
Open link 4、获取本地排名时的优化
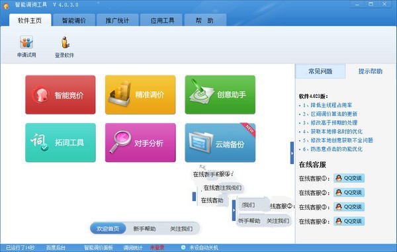pyautogui.click(x=332, y=132)
